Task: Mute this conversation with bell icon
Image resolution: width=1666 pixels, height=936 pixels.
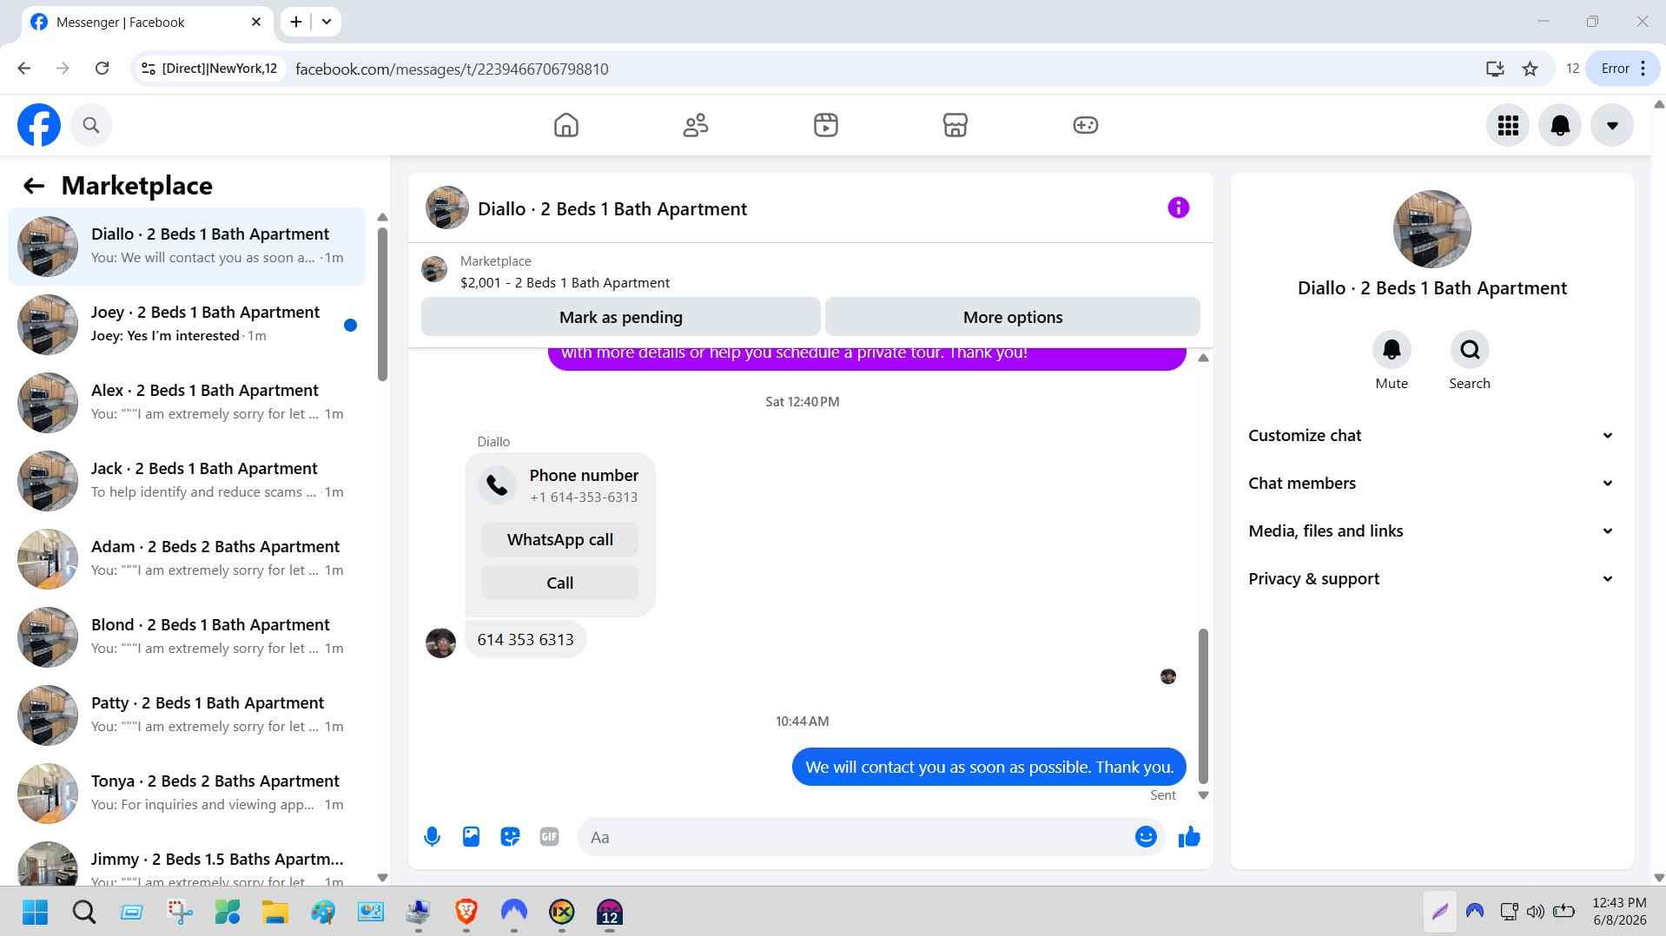Action: point(1392,350)
